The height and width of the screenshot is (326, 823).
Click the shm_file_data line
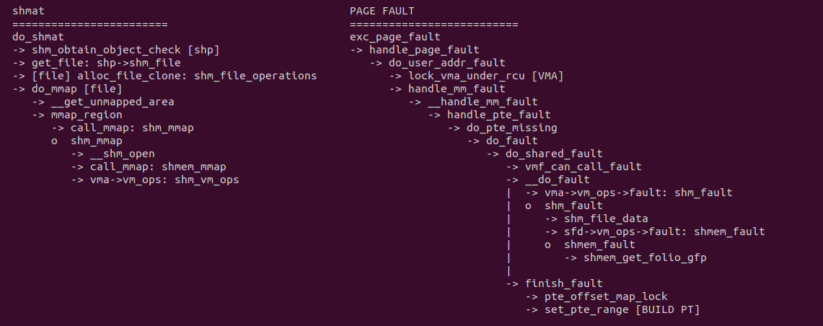[606, 219]
